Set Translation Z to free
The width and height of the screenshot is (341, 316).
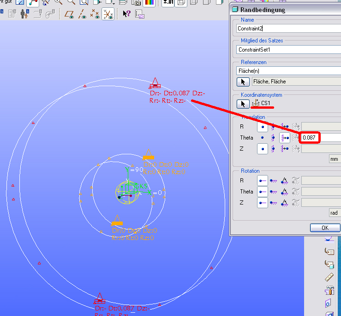[263, 149]
